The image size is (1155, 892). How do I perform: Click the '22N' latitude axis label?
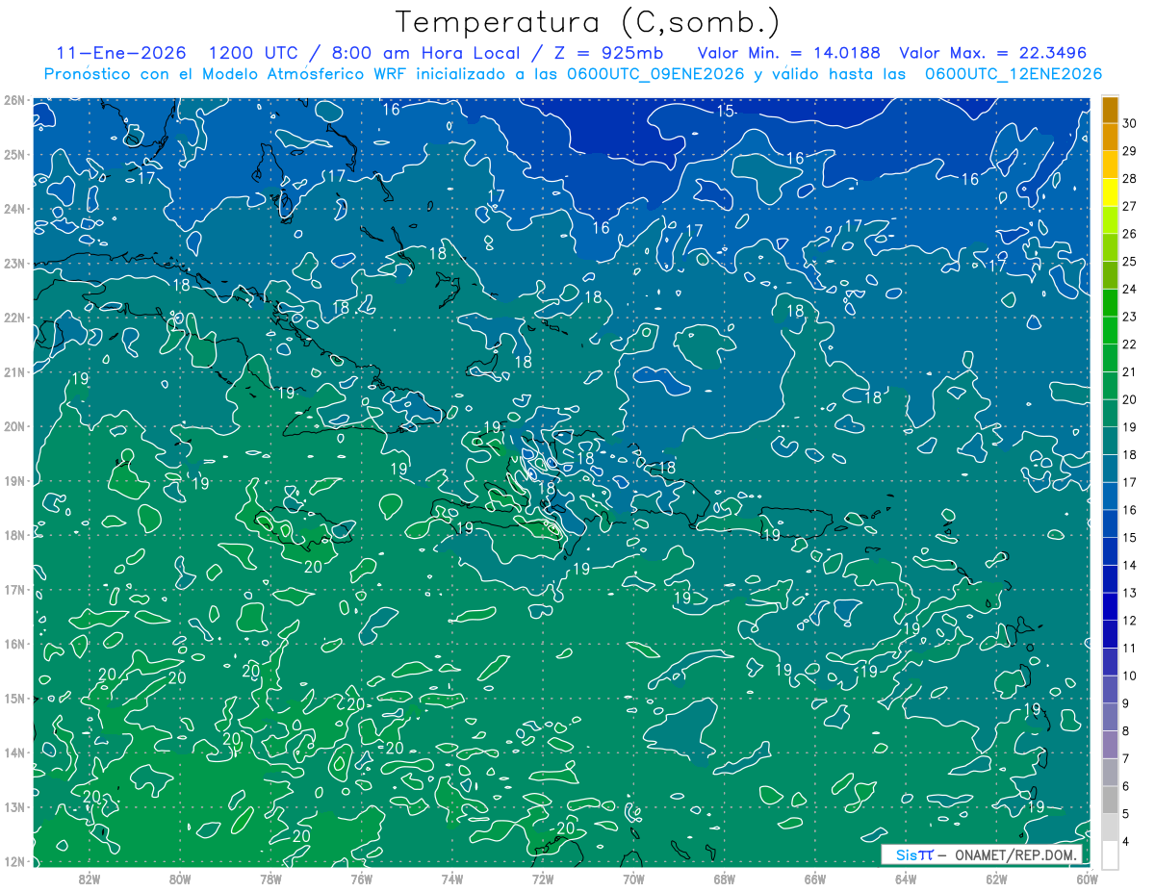pos(14,318)
